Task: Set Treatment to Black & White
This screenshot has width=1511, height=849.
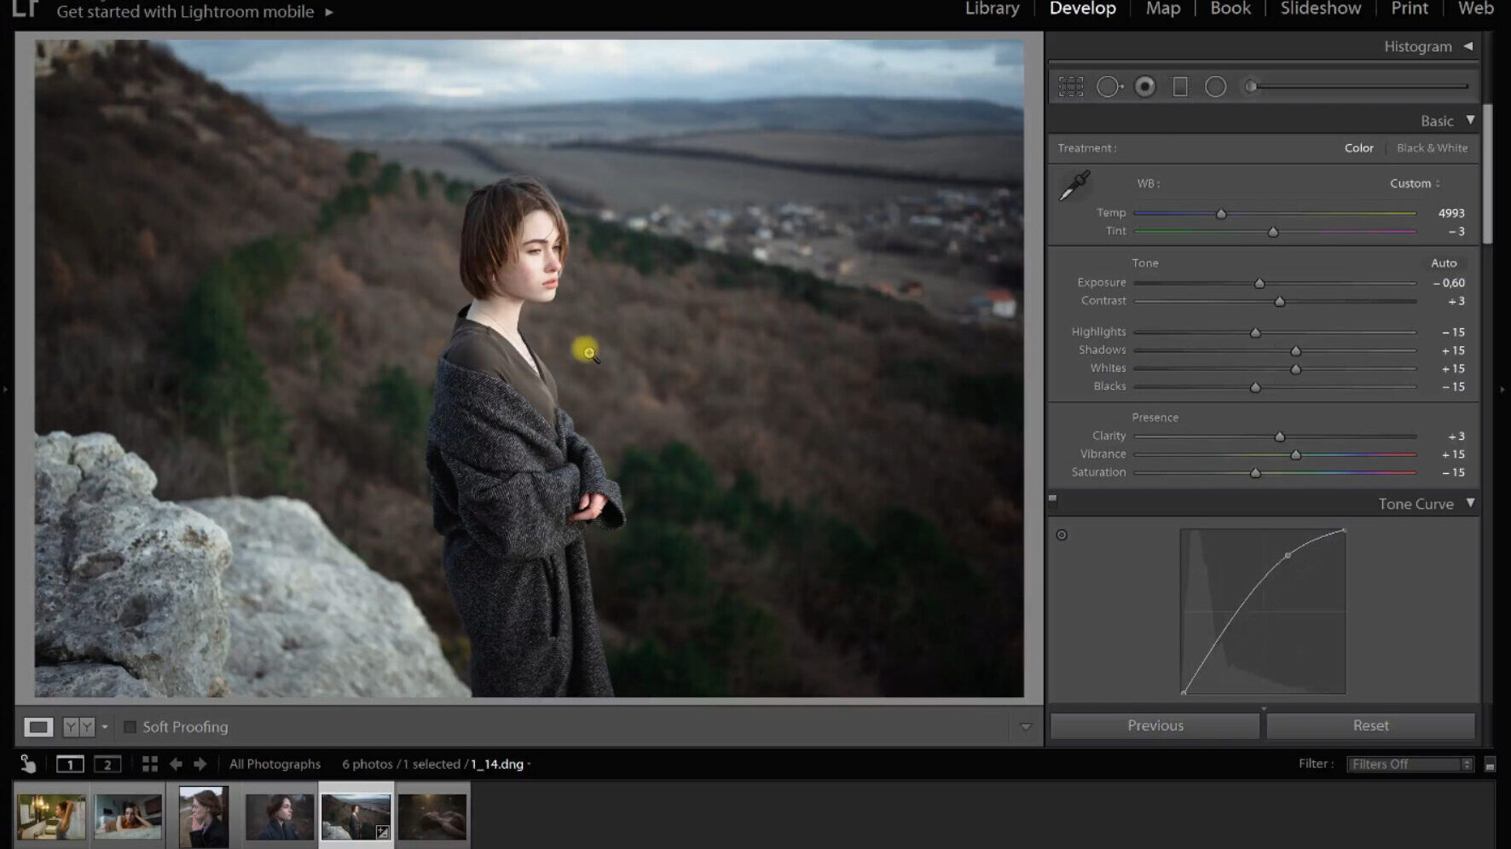Action: pos(1432,148)
